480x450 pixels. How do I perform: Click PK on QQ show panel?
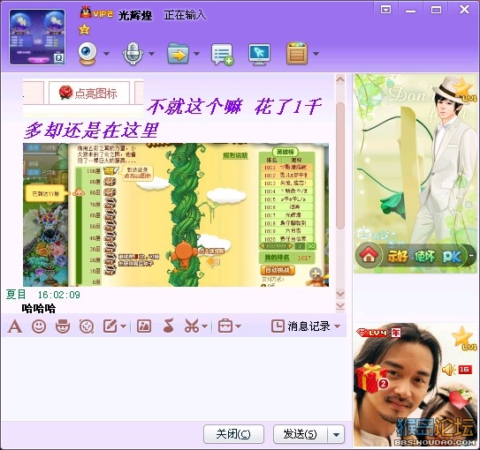click(x=452, y=256)
